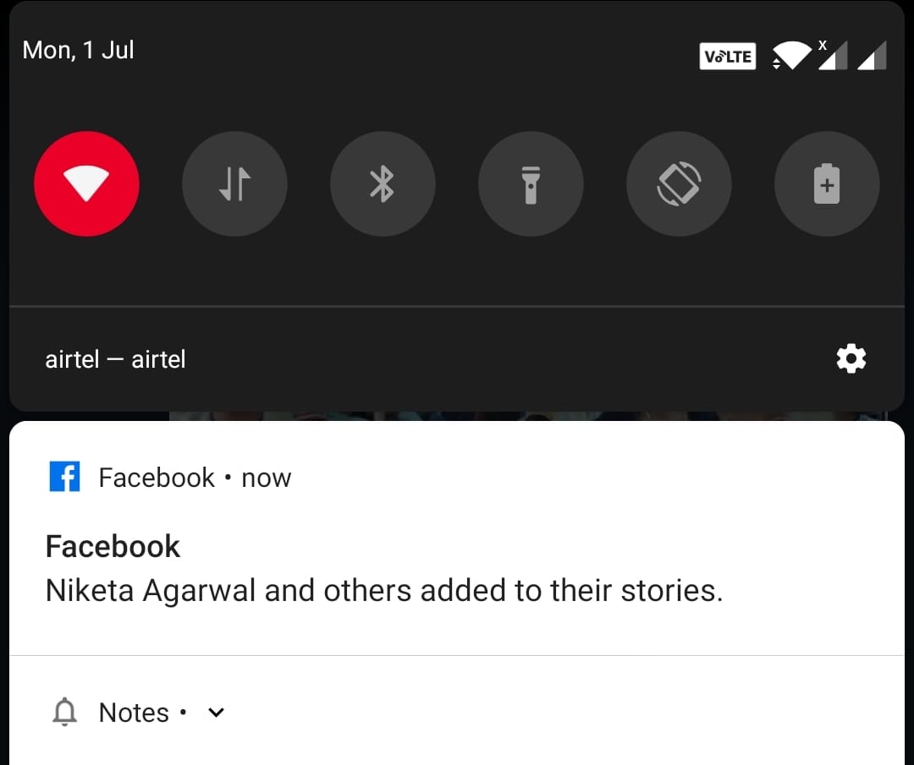Tap the airtel — airtel carrier label

(x=115, y=359)
